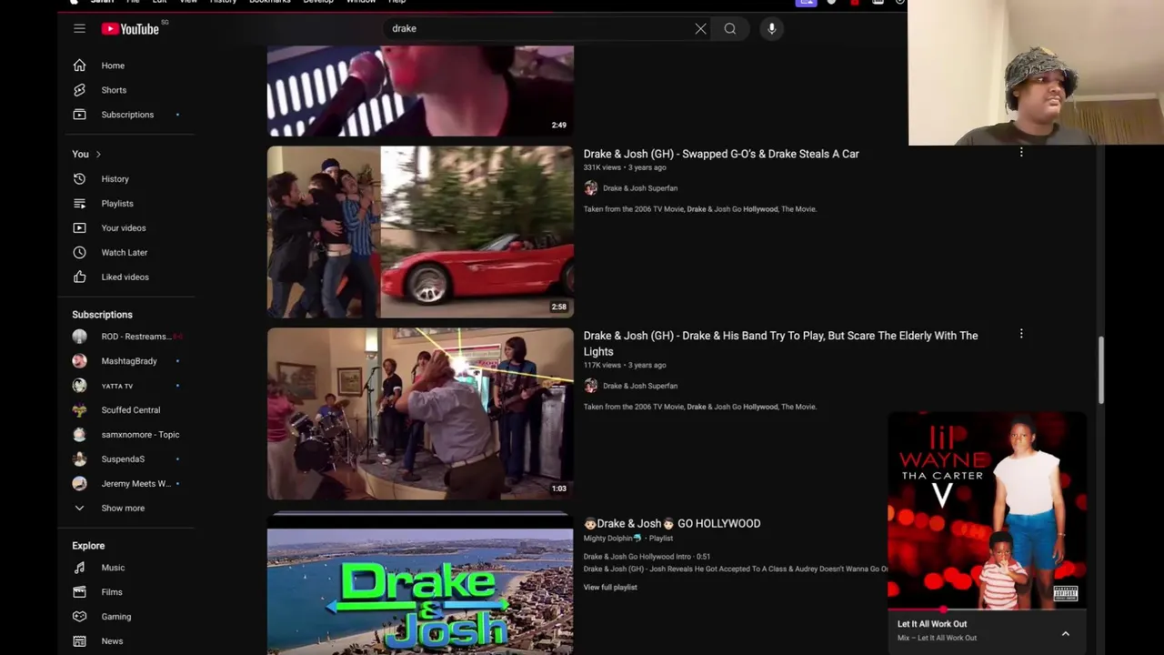The image size is (1164, 655).
Task: Click Let It All Work Out miniplayer title
Action: pyautogui.click(x=932, y=624)
